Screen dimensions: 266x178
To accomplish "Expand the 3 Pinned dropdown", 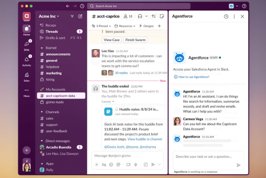I will tap(101, 26).
